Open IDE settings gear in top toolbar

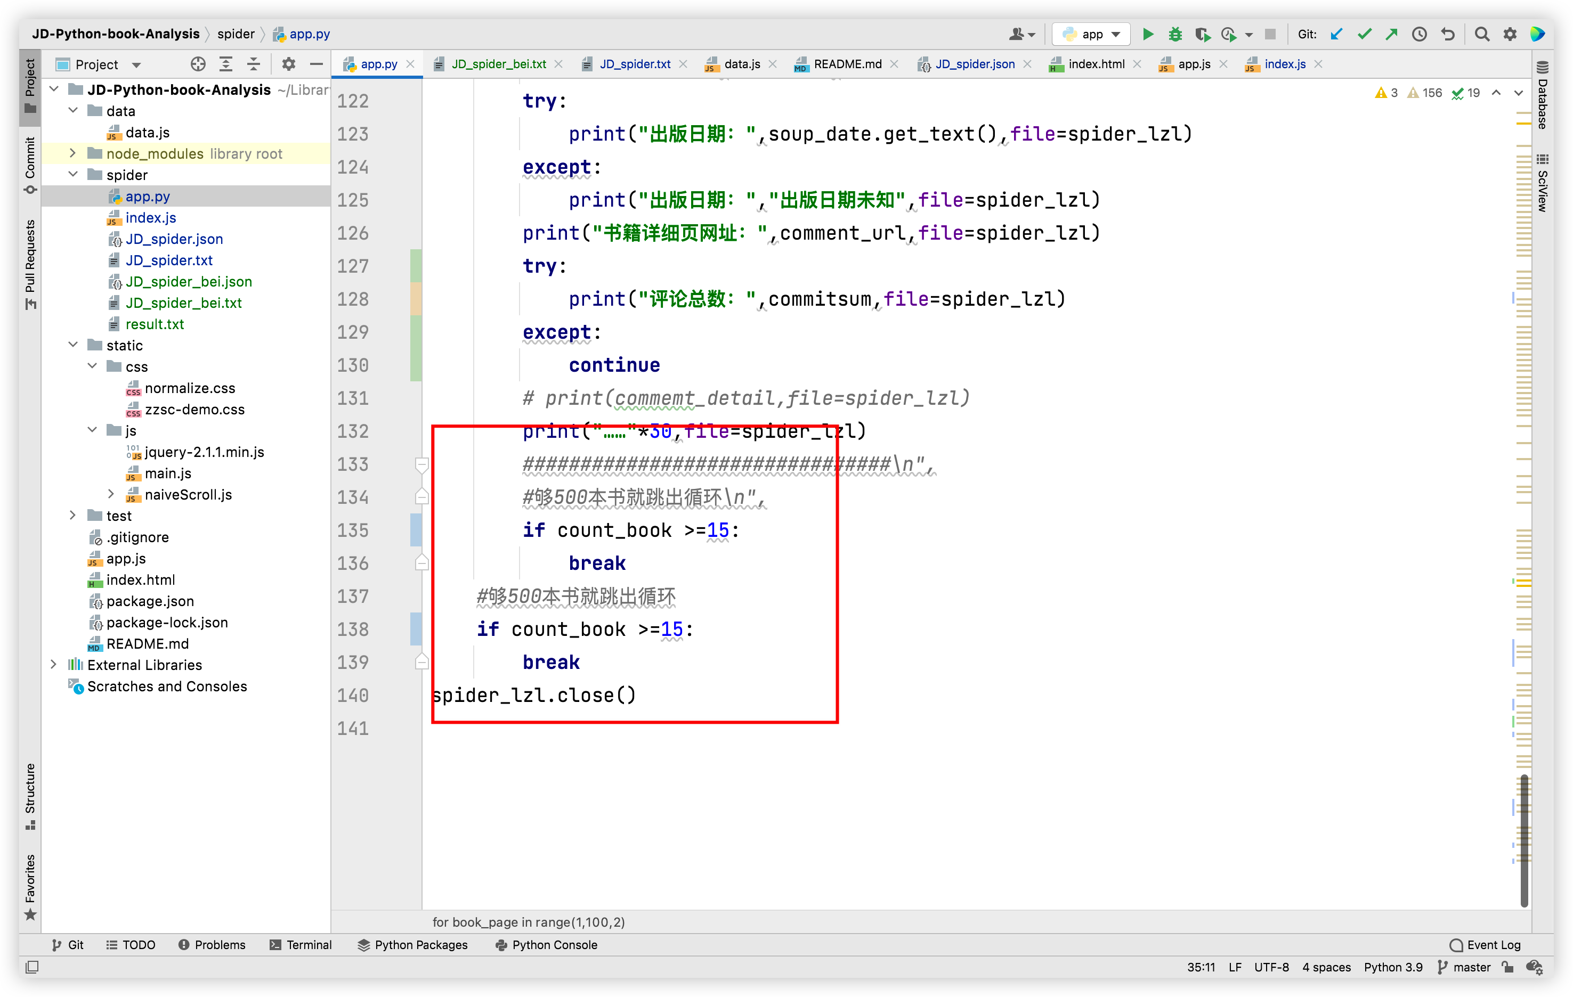click(x=1510, y=34)
